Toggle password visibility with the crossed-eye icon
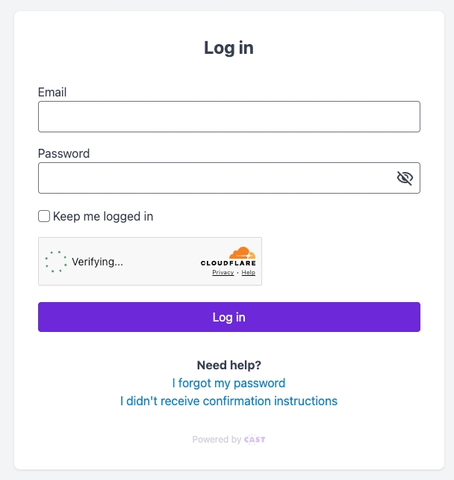Screen dimensions: 454x480 (405, 178)
